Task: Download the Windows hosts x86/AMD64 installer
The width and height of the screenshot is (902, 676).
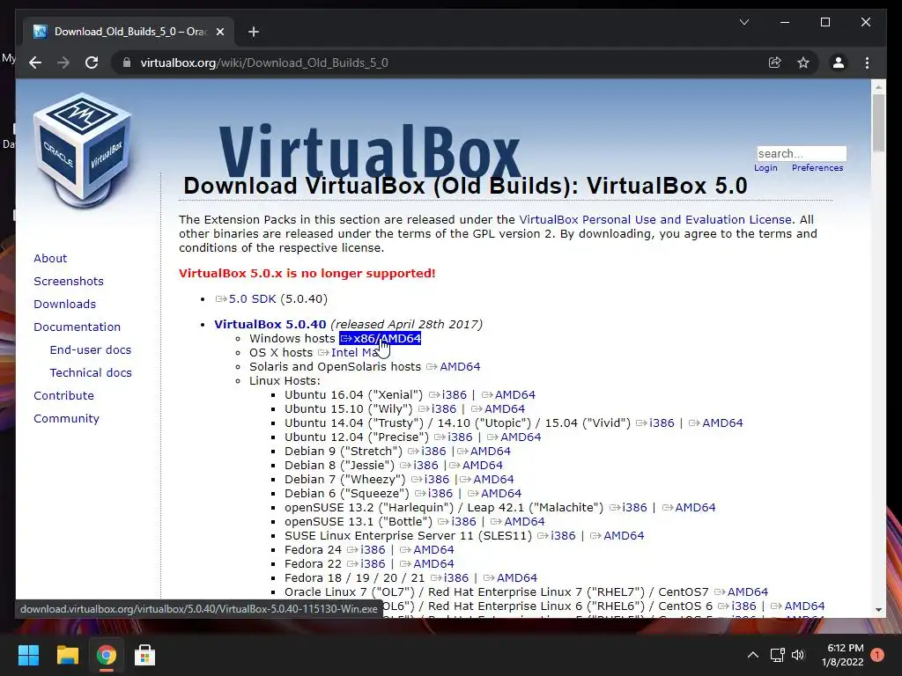Action: [381, 339]
